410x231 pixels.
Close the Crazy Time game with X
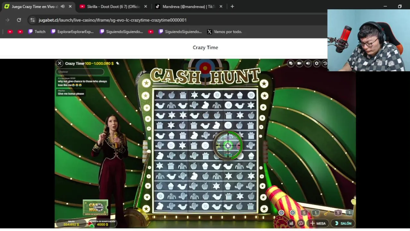click(59, 64)
